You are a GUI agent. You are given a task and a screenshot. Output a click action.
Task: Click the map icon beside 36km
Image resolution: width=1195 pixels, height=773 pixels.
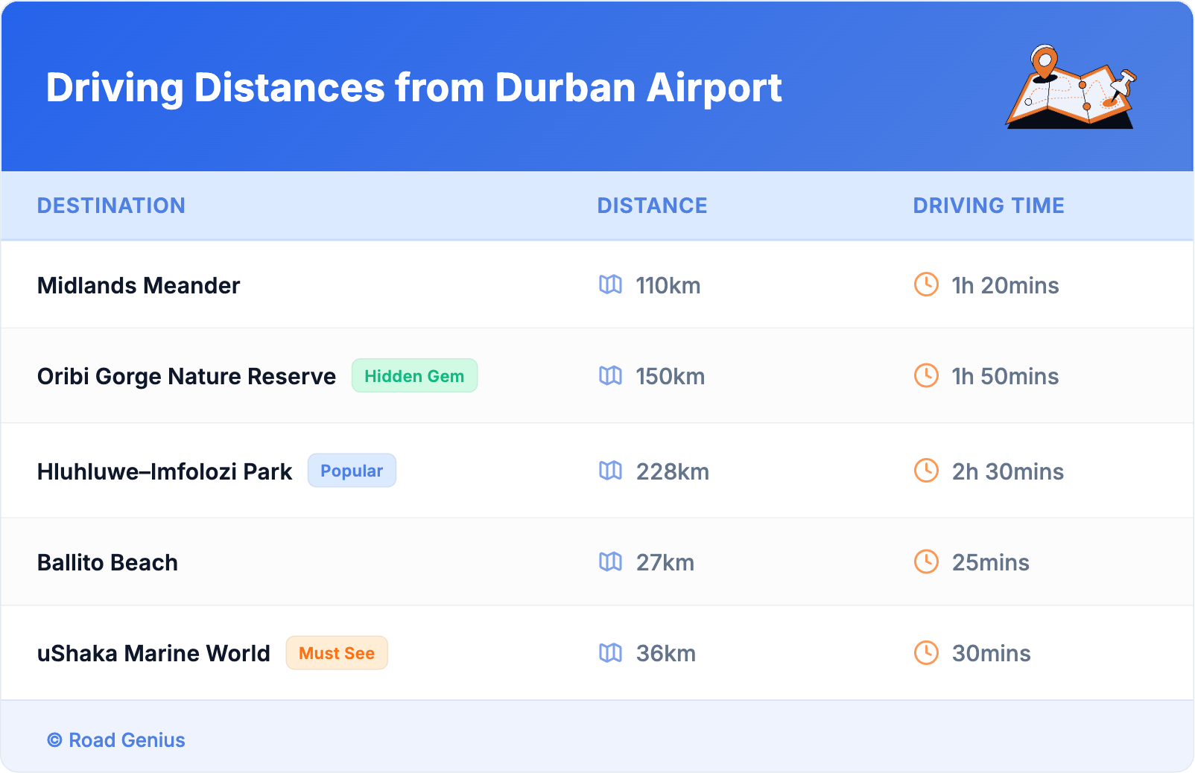click(x=610, y=653)
